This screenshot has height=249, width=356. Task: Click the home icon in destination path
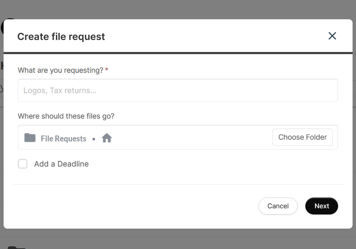click(107, 138)
